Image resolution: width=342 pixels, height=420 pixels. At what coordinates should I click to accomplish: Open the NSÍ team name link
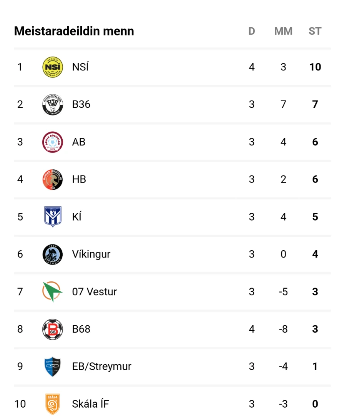click(80, 67)
